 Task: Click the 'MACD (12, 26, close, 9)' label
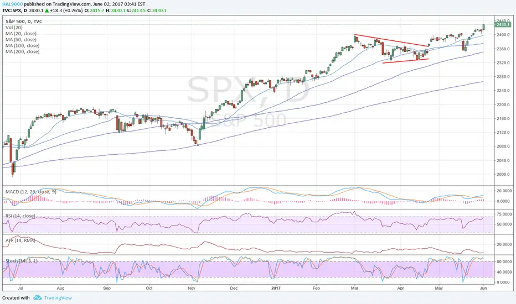coord(31,192)
